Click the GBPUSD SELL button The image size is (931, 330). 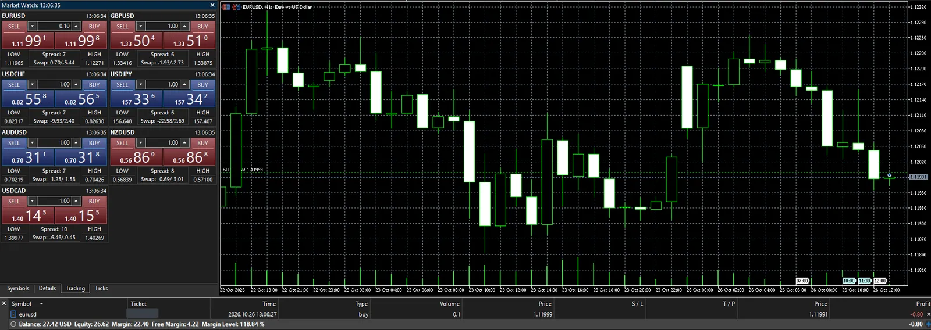pyautogui.click(x=122, y=27)
